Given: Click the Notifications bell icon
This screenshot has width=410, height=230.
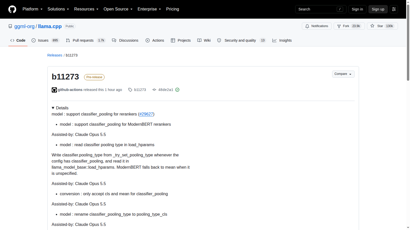Looking at the screenshot, I should pyautogui.click(x=307, y=26).
